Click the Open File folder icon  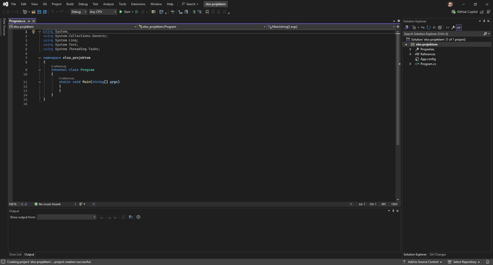(33, 12)
